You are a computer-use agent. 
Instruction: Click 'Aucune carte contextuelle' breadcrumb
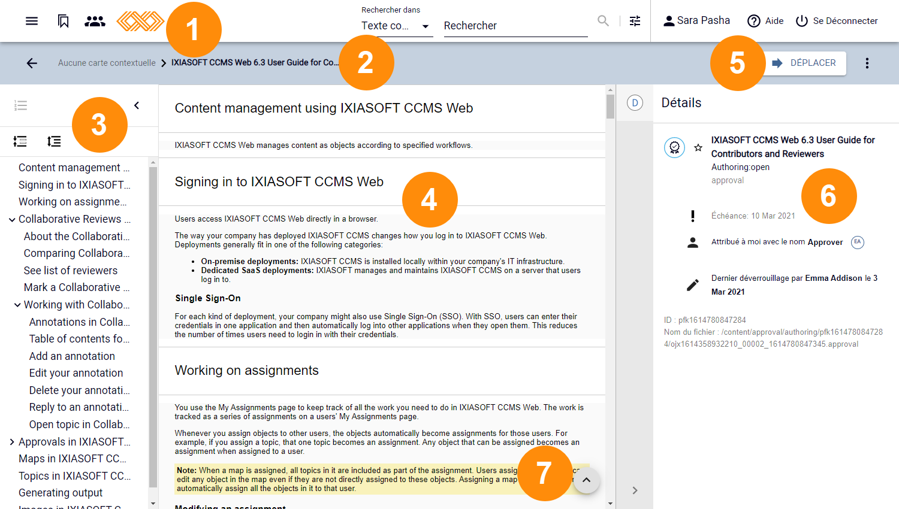pyautogui.click(x=107, y=63)
